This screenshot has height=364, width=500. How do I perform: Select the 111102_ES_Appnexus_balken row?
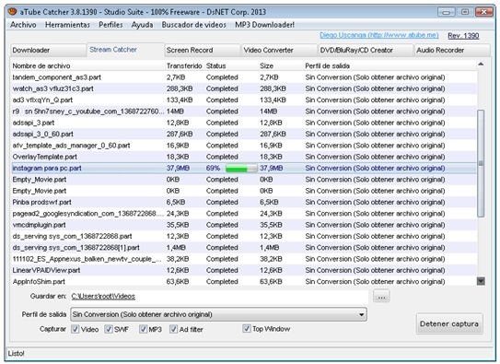(244, 259)
